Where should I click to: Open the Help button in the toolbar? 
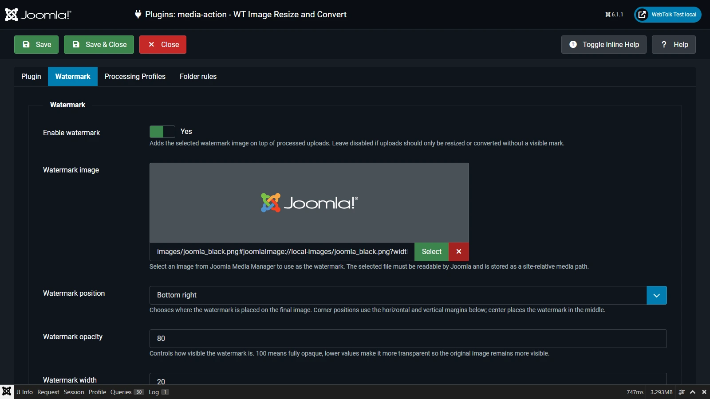tap(674, 44)
